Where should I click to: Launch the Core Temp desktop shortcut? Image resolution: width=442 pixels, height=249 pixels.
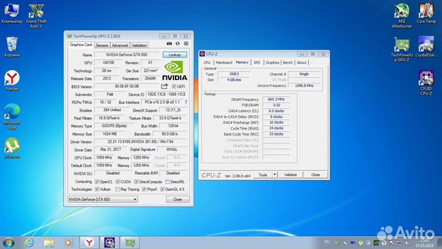point(426,13)
